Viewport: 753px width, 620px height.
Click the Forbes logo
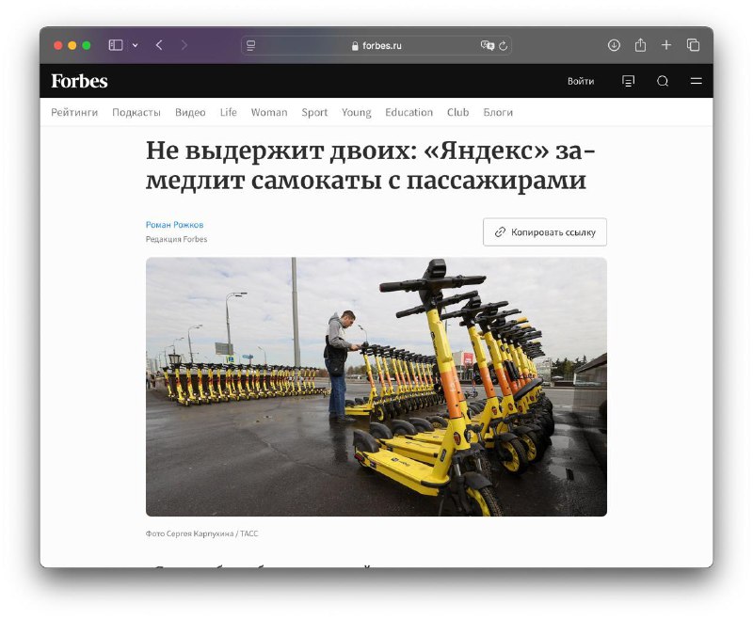tap(79, 81)
